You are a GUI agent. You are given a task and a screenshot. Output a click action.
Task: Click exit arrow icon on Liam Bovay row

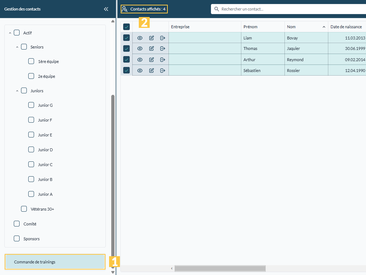click(x=163, y=38)
